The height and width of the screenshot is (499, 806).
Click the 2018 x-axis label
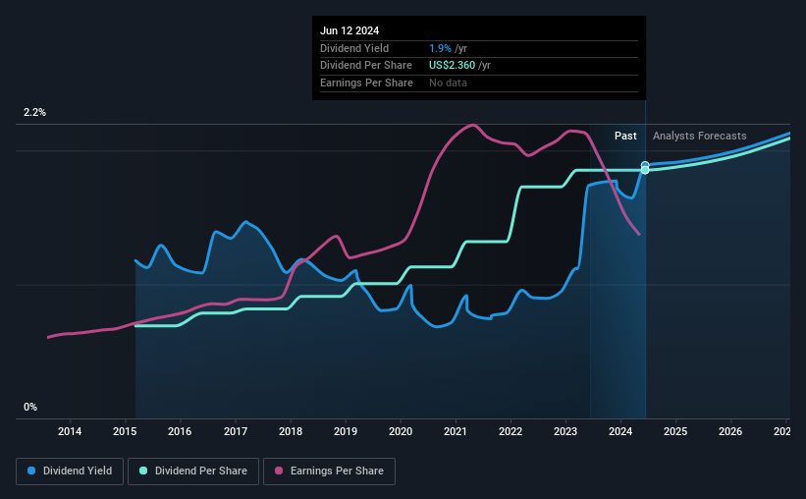click(291, 431)
